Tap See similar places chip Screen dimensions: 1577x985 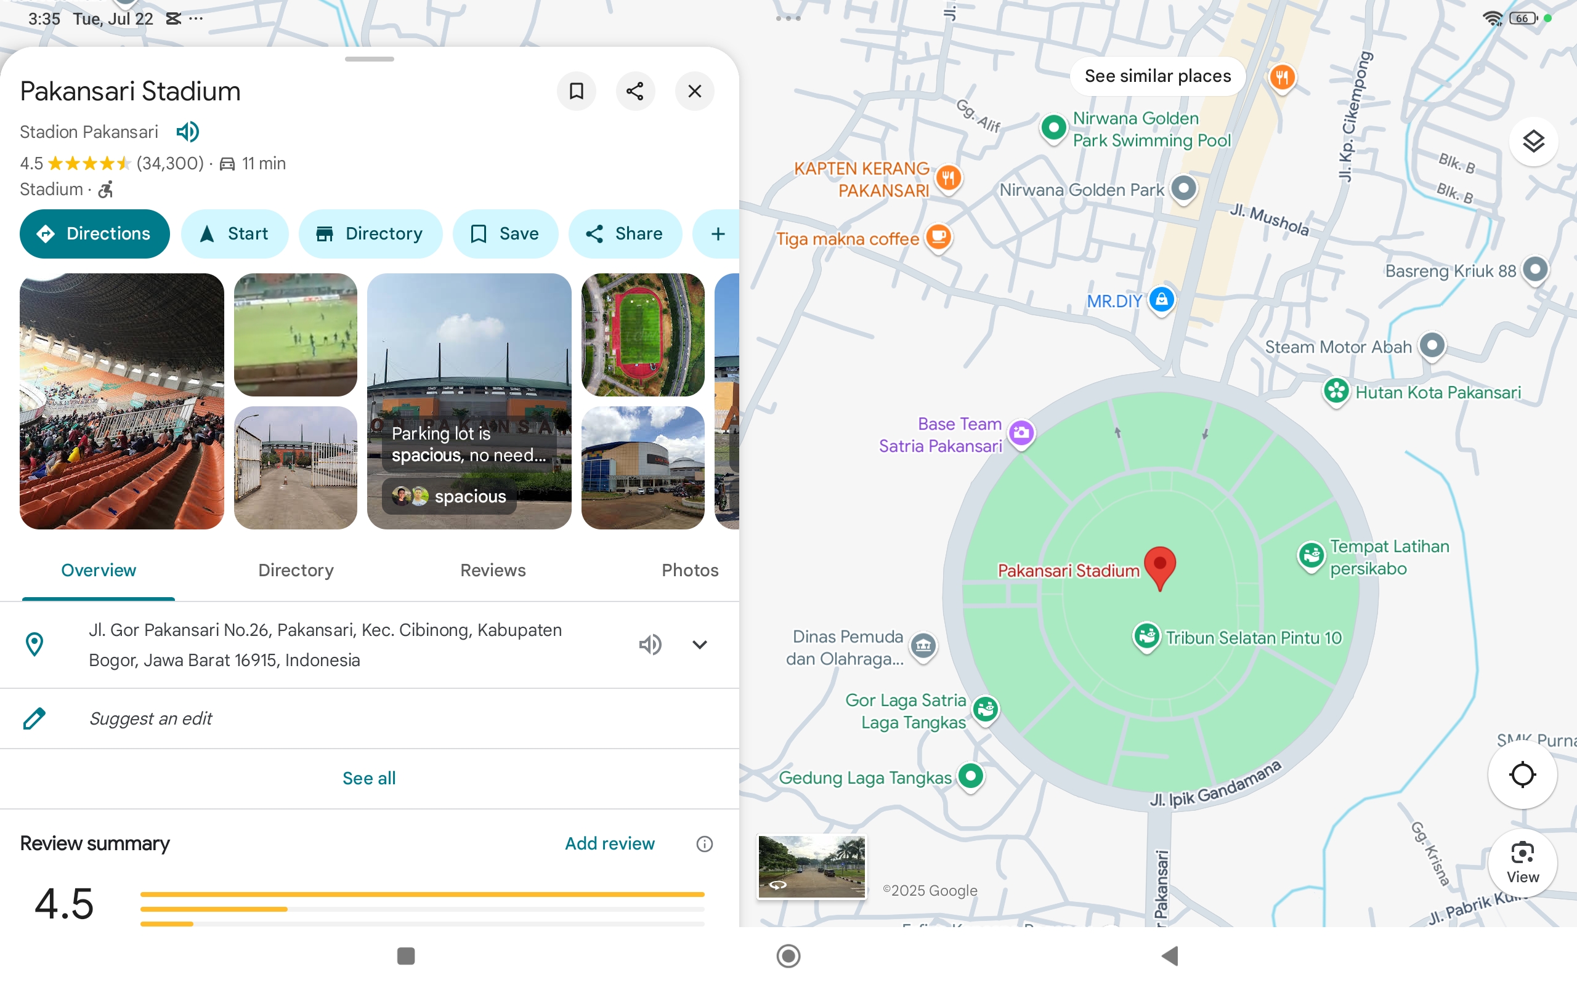coord(1157,76)
